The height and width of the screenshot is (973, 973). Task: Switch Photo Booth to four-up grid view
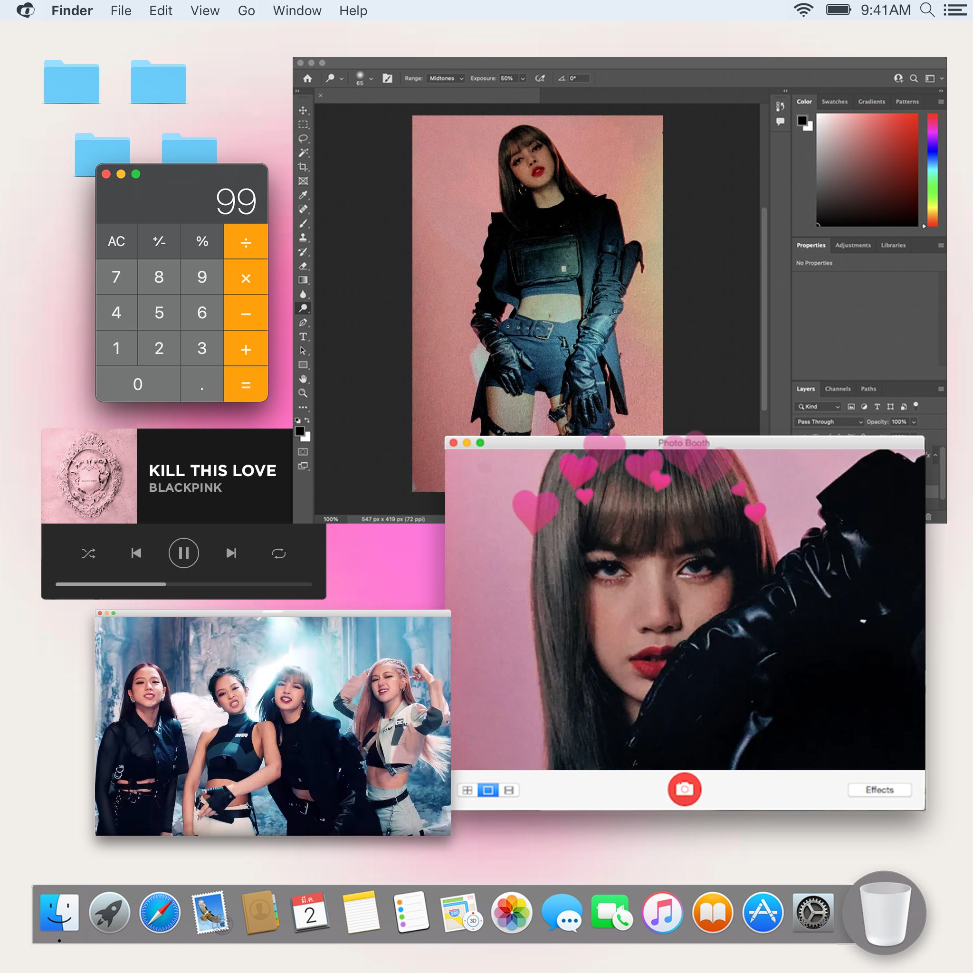[467, 790]
